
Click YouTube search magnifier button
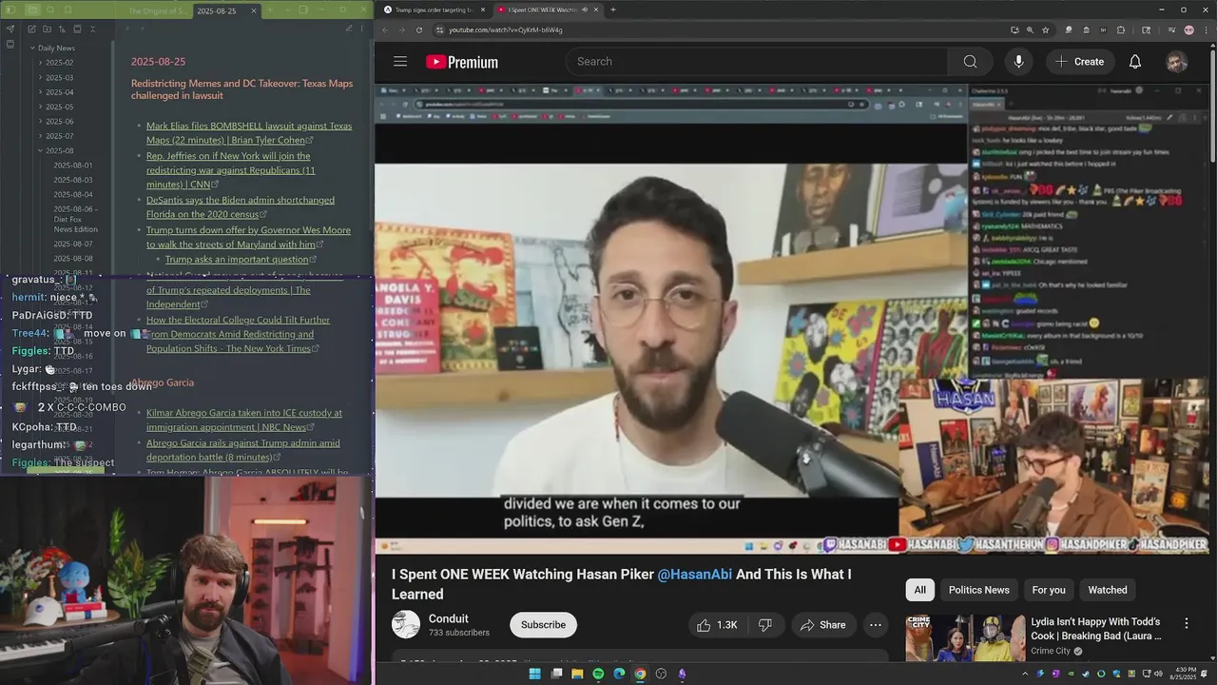pos(970,62)
